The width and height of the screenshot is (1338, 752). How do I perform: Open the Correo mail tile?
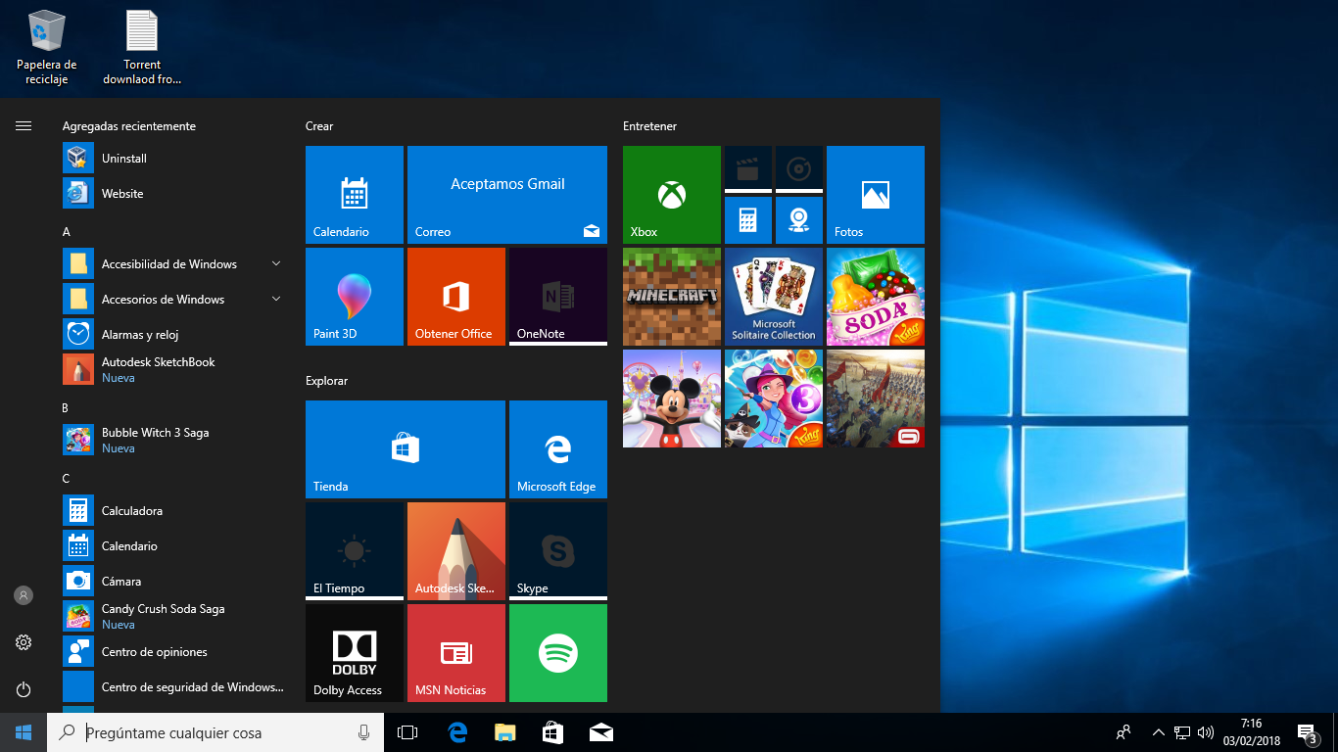(507, 195)
